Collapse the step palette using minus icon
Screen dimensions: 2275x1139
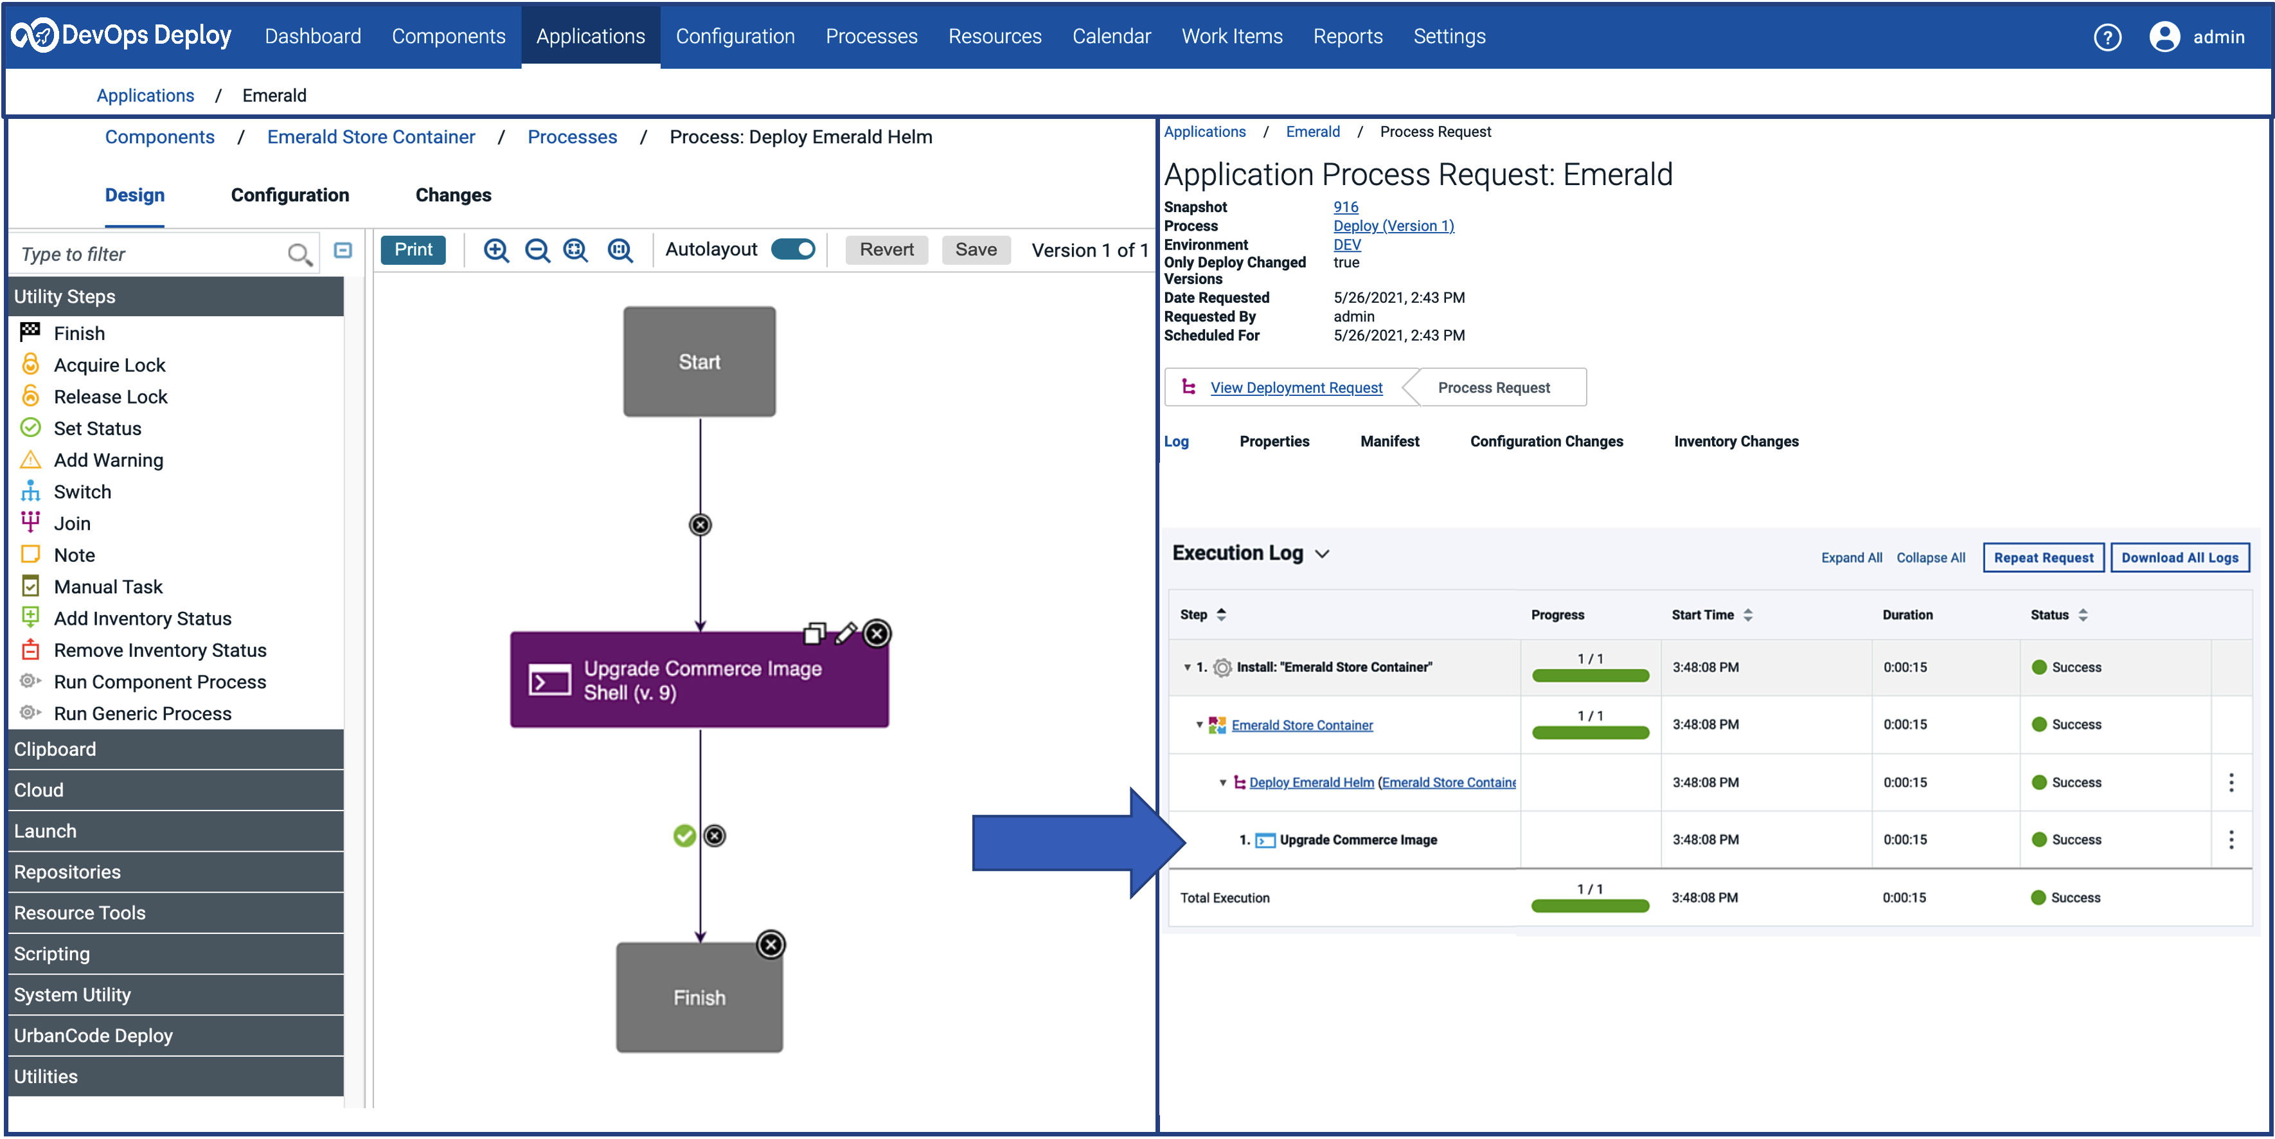(344, 251)
